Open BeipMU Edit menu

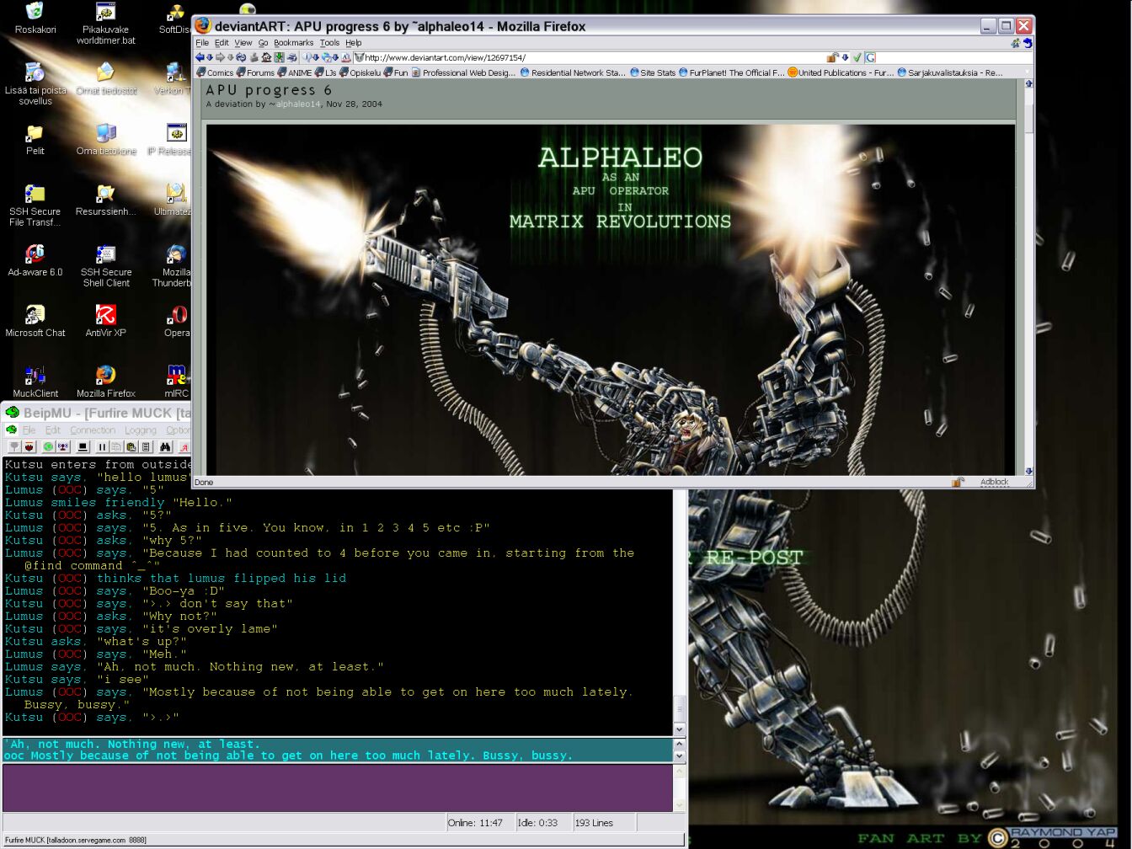[52, 430]
